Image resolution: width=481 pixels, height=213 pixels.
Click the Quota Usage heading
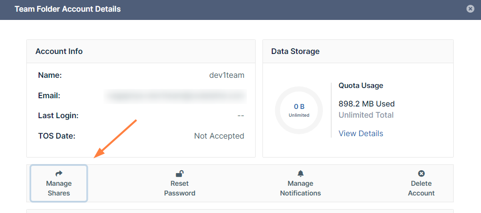point(361,86)
